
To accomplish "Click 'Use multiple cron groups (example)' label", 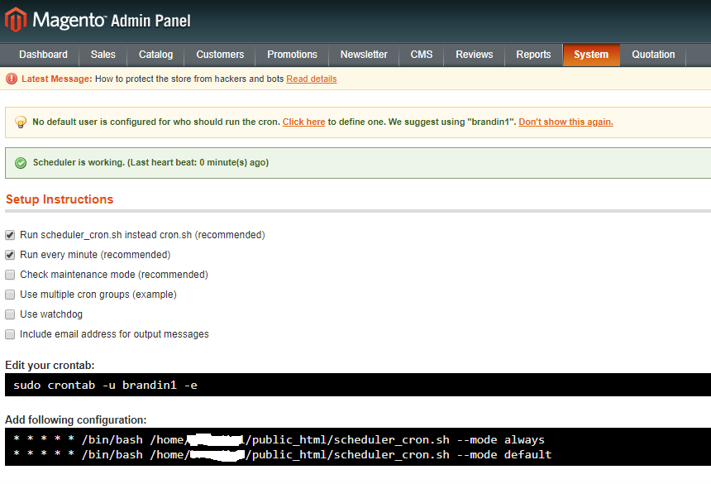I will pyautogui.click(x=98, y=295).
